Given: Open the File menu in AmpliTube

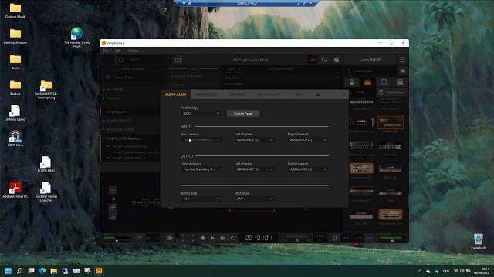Looking at the screenshot, I should 106,51.
